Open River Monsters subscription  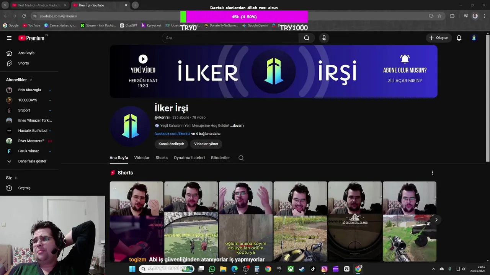click(x=31, y=141)
